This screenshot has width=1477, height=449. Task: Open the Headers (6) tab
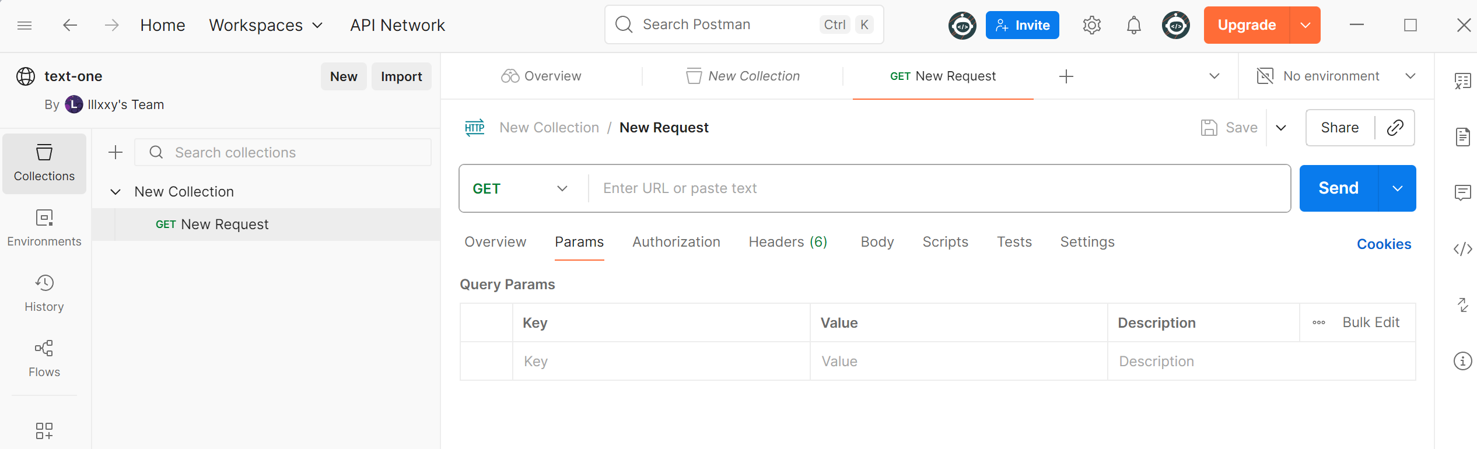[787, 242]
